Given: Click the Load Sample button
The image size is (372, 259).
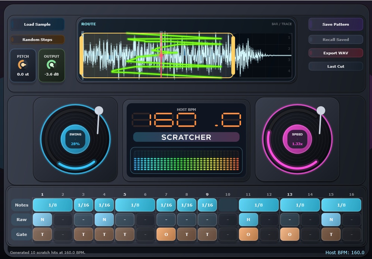Looking at the screenshot, I should [x=37, y=24].
